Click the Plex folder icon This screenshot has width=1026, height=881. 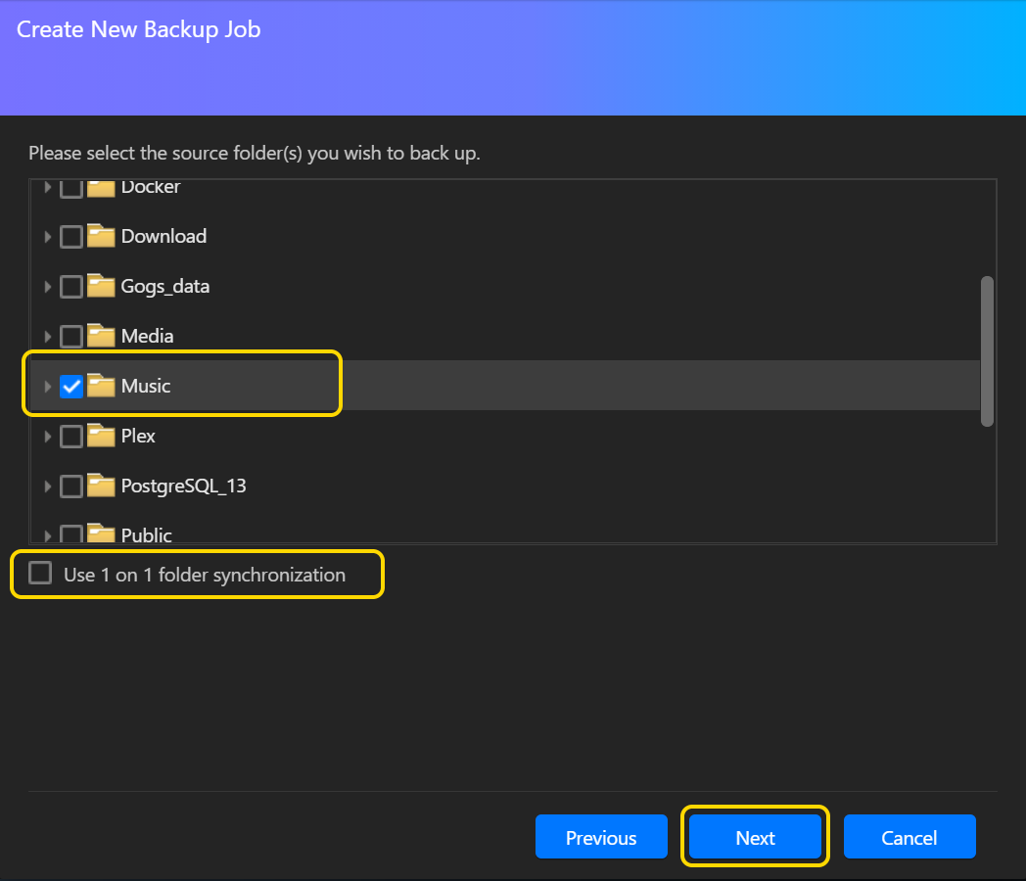101,437
